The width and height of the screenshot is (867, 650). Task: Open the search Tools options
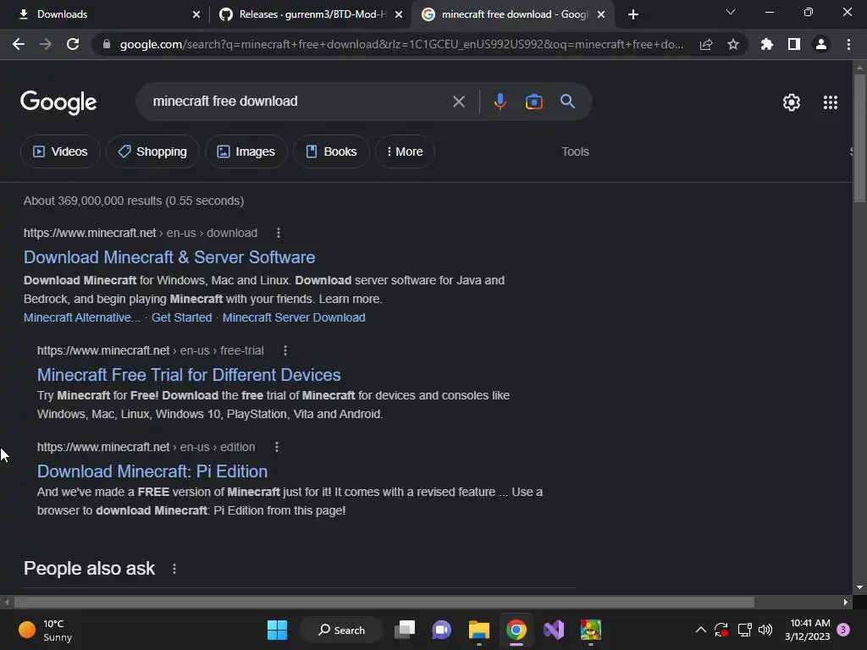click(575, 151)
